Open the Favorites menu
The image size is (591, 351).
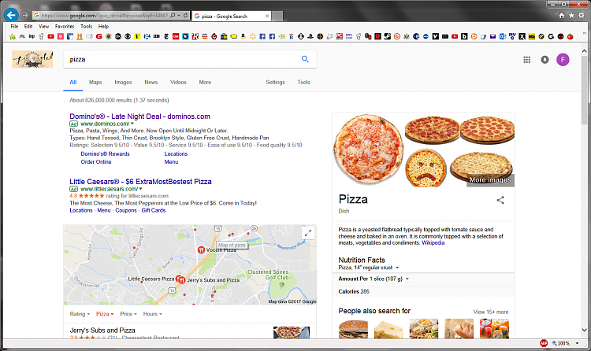pyautogui.click(x=65, y=26)
